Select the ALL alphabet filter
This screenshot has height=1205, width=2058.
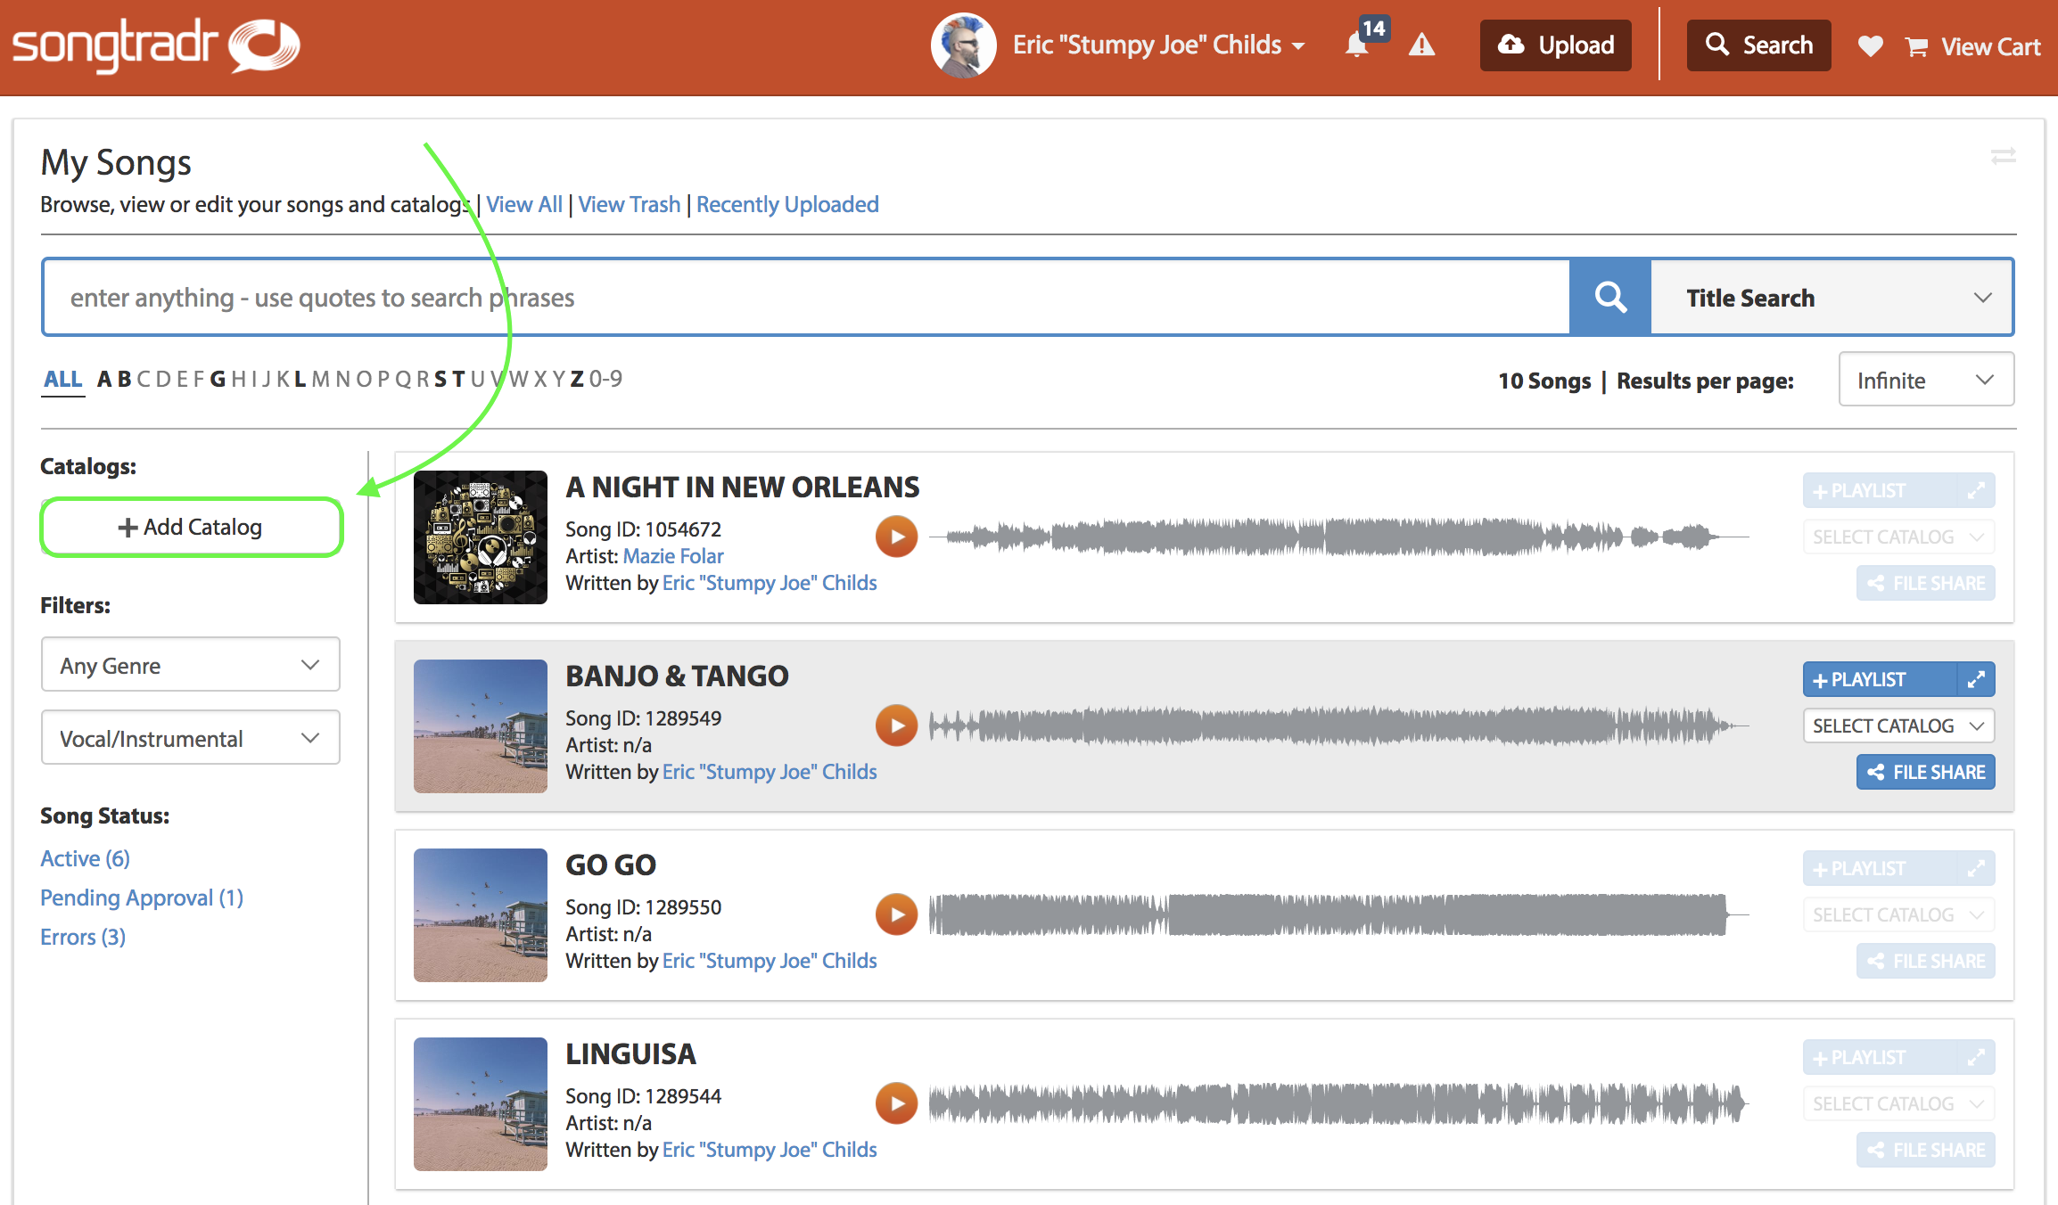tap(63, 379)
